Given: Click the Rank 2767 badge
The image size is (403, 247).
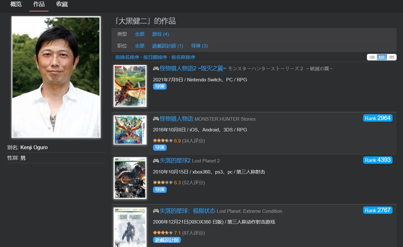Looking at the screenshot, I should point(378,210).
